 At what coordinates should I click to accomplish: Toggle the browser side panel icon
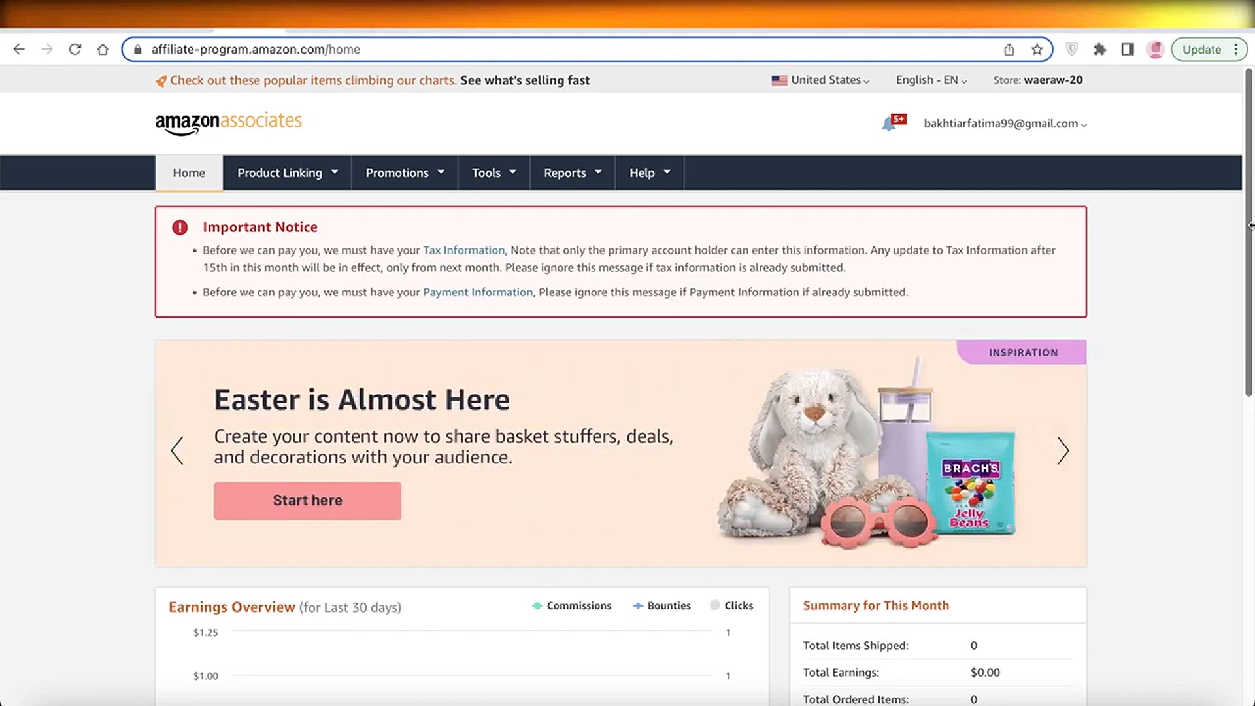1128,49
